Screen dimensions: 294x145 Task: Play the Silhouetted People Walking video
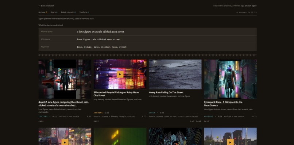coord(120,74)
